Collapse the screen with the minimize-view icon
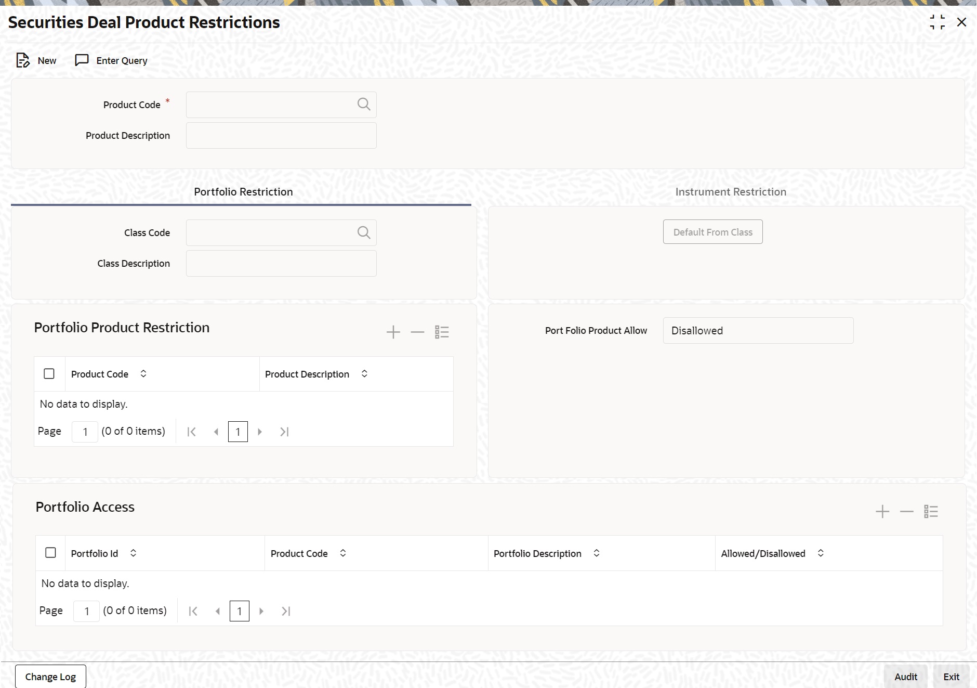The image size is (977, 688). tap(938, 22)
